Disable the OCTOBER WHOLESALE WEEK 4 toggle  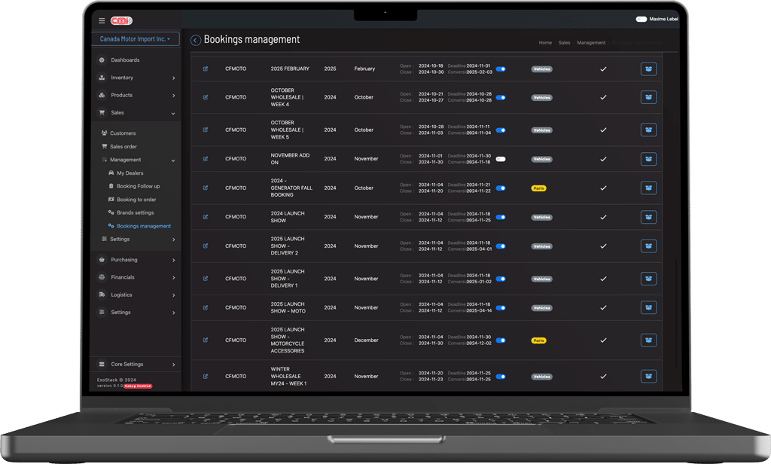(x=501, y=97)
